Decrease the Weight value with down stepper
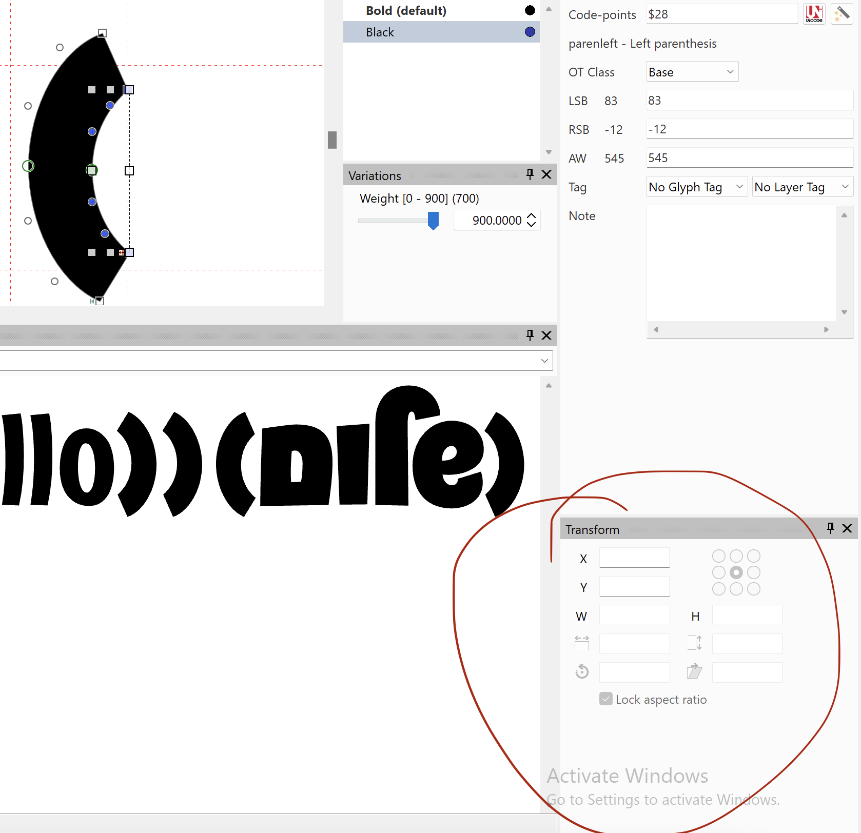Screen dimensions: 861x833 click(x=532, y=225)
